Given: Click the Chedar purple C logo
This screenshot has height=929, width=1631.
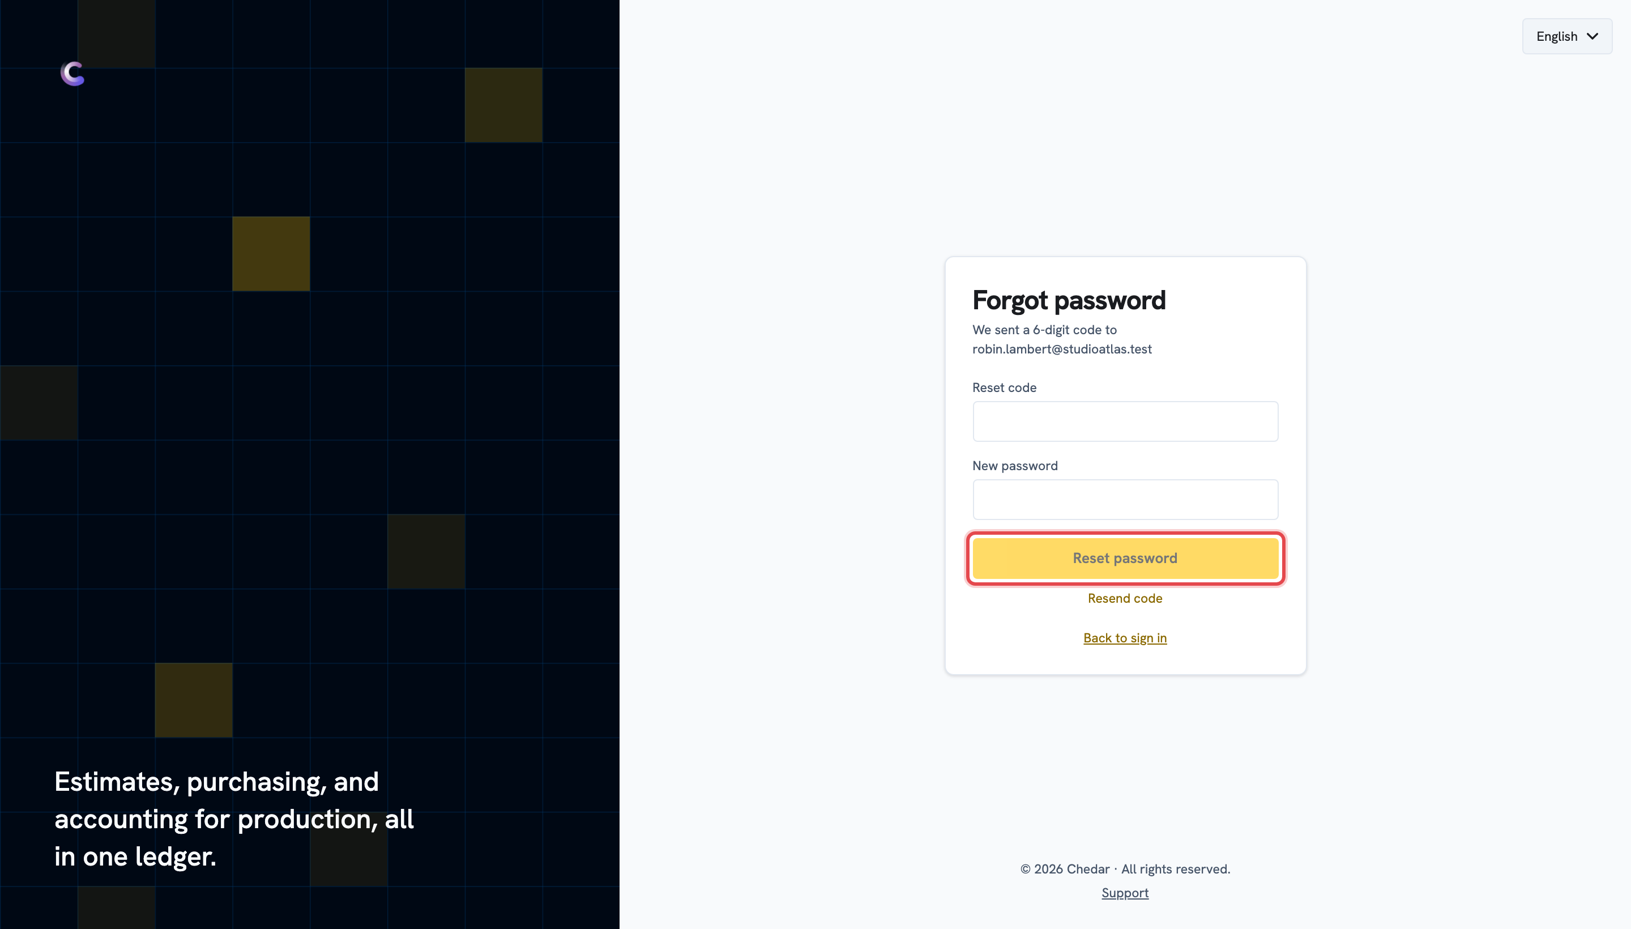Looking at the screenshot, I should click(72, 74).
